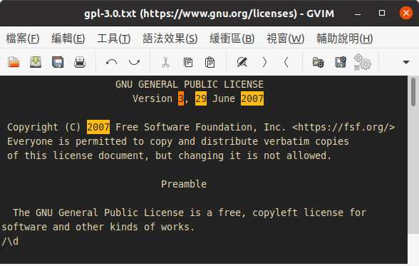
Task: Click the https://fsf.org/ URL text
Action: point(343,127)
